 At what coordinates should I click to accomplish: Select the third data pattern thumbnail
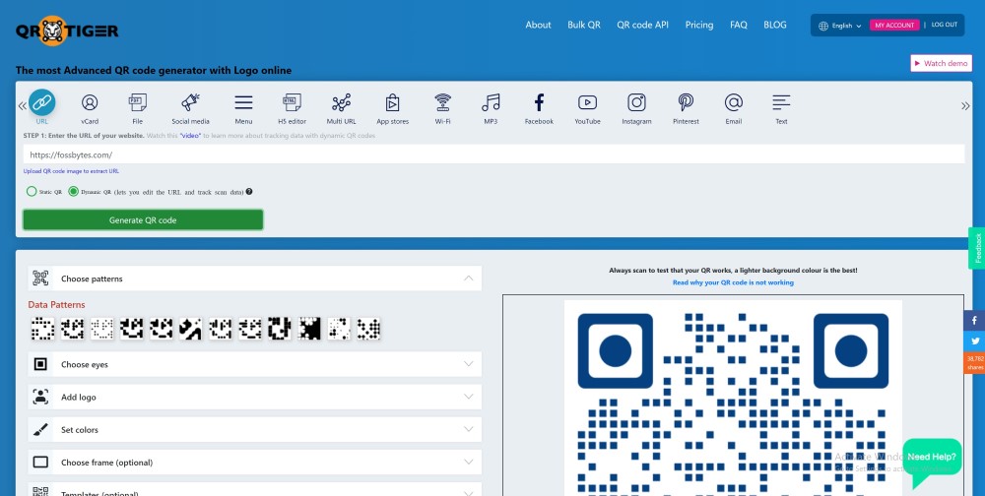101,329
